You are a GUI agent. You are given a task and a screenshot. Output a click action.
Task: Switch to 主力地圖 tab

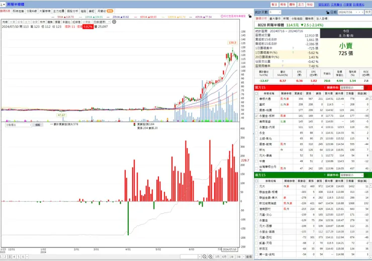point(59,11)
